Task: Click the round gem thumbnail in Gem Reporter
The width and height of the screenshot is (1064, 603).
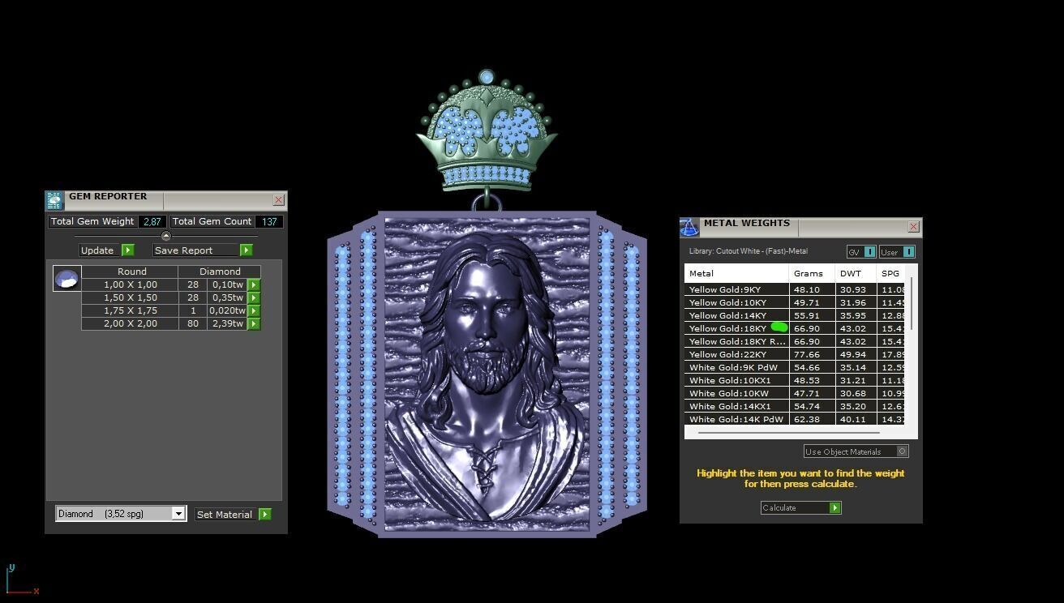Action: [66, 279]
